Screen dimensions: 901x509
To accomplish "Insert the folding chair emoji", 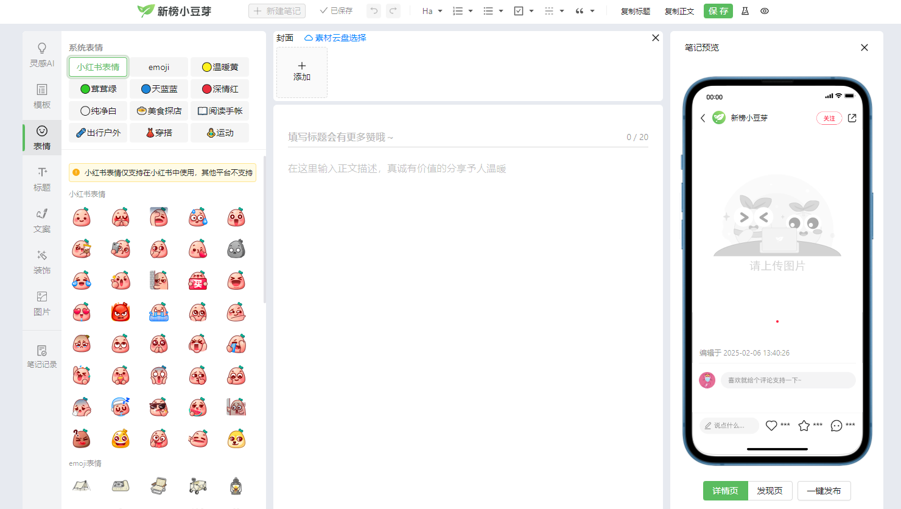I will (159, 486).
